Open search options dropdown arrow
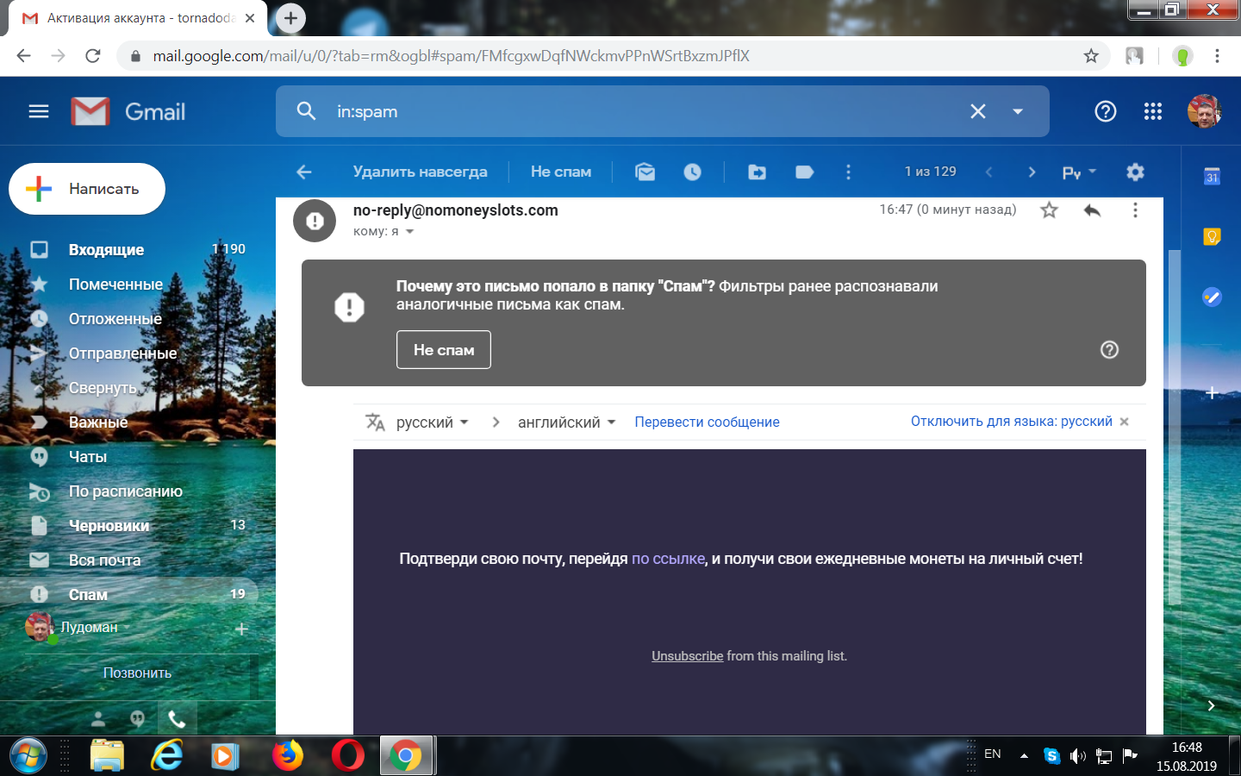Image resolution: width=1241 pixels, height=776 pixels. pos(1018,111)
